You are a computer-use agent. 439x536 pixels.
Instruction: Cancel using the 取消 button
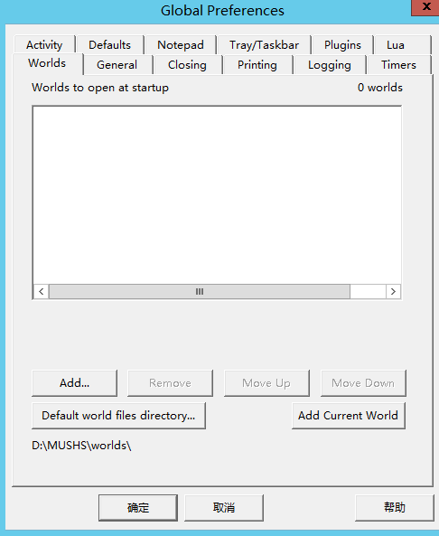pos(224,508)
